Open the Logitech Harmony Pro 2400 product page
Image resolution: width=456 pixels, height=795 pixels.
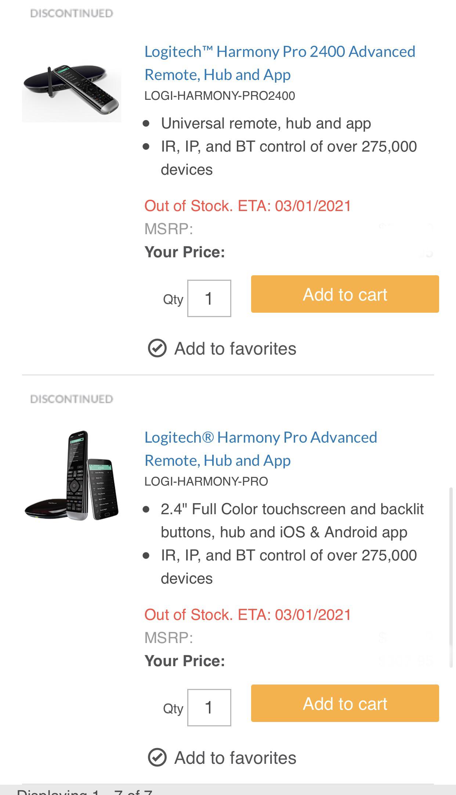280,62
